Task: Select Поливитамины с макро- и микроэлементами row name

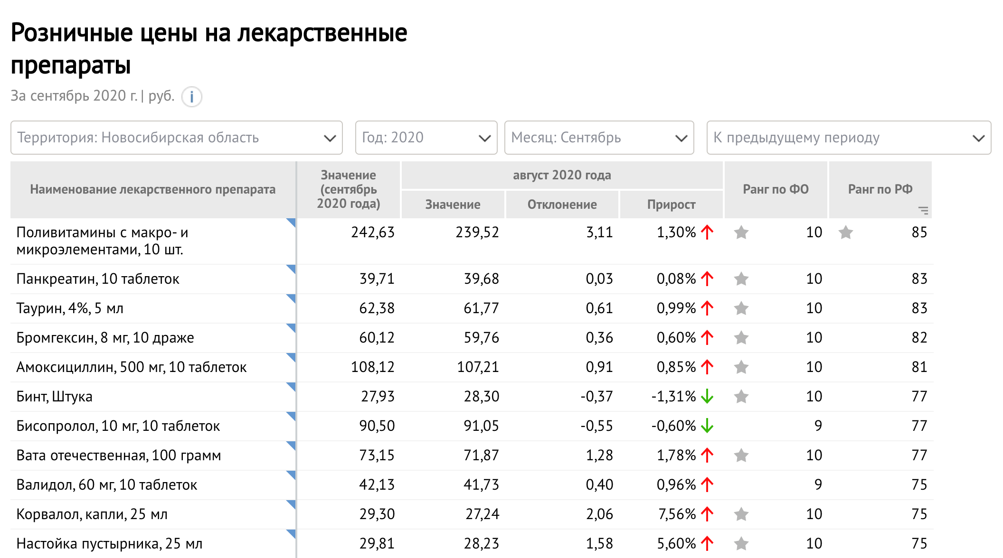Action: coord(102,241)
